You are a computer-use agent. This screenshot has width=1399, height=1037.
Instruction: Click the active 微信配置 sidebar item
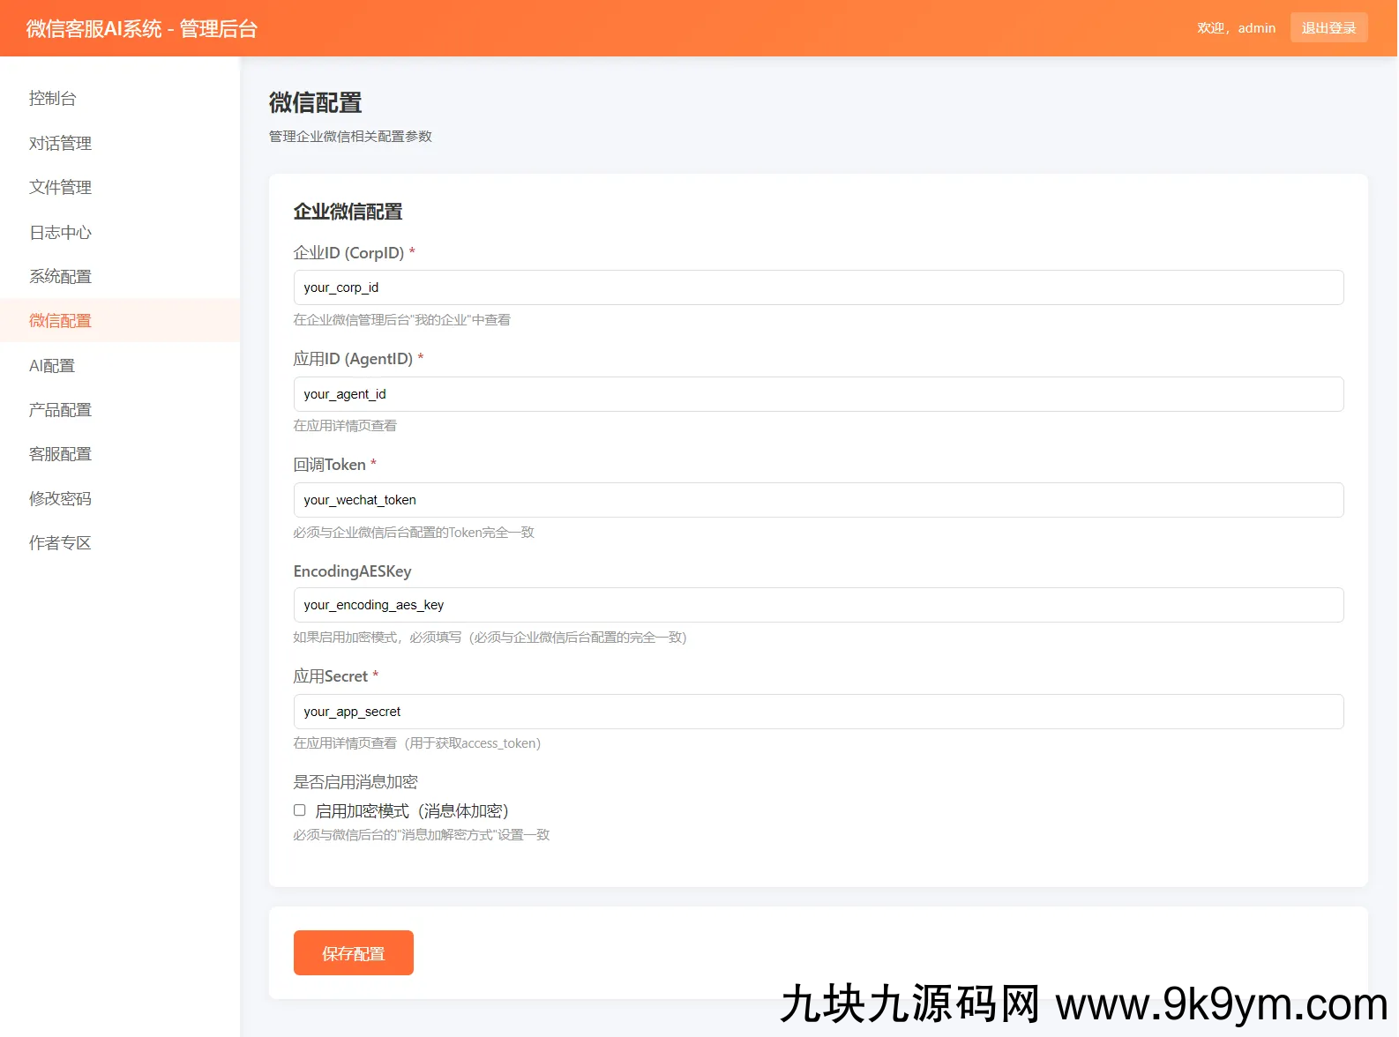click(60, 320)
